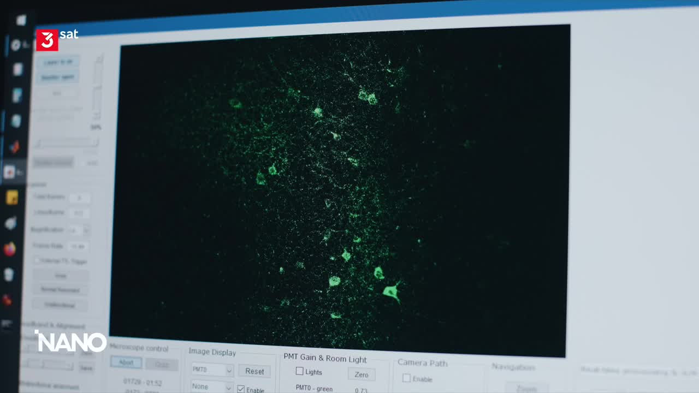
Task: Click the Reset button in Image Display
Action: pyautogui.click(x=254, y=371)
